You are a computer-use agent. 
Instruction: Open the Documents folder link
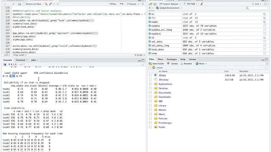click(x=165, y=92)
